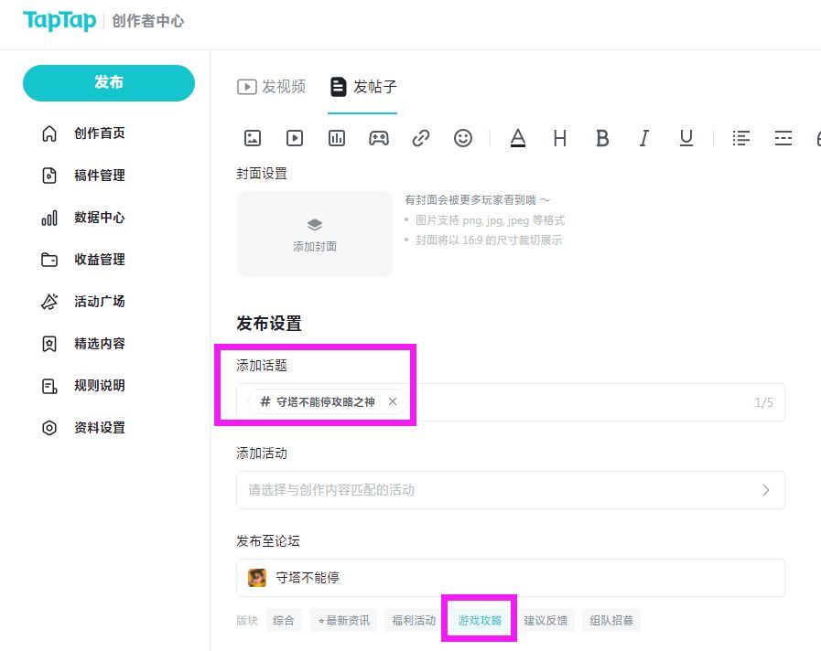Insert a video via the toolbar

[x=295, y=138]
